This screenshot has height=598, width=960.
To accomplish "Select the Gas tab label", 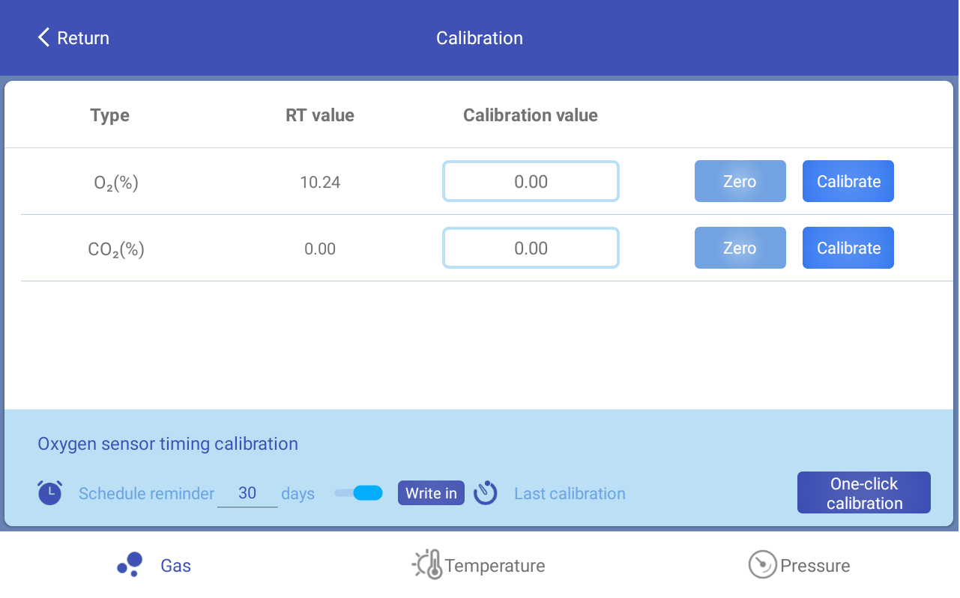I will click(175, 565).
